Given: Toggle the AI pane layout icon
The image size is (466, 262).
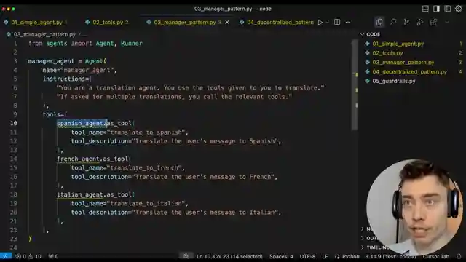Looking at the screenshot, I should pos(447,9).
